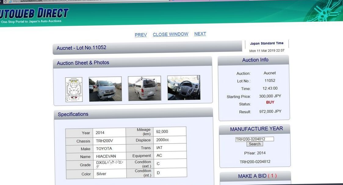Select the color value Silver
Image resolution: width=343 pixels, height=185 pixels.
[101, 174]
